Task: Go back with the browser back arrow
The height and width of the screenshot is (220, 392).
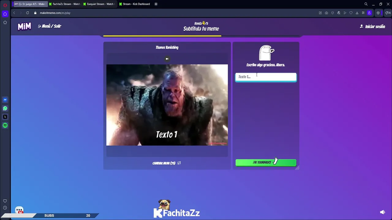Action: click(14, 13)
